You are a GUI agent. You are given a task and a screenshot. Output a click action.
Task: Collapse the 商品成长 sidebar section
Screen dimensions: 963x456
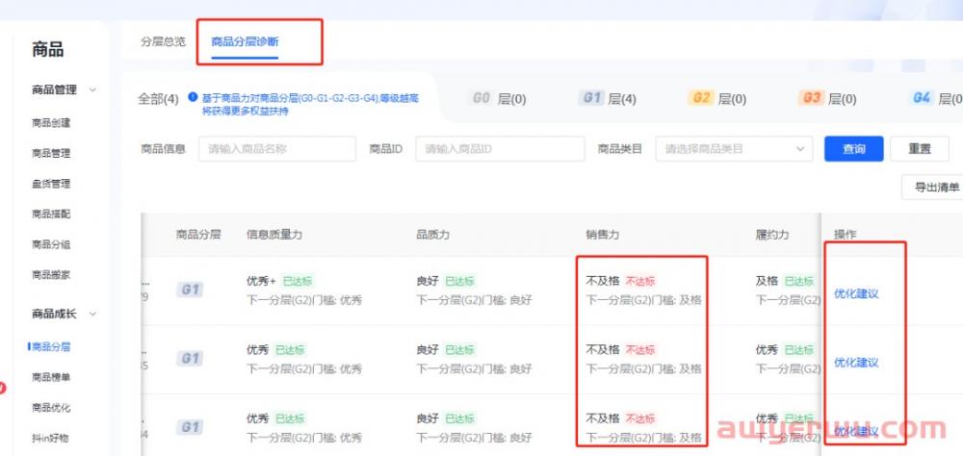pos(92,314)
